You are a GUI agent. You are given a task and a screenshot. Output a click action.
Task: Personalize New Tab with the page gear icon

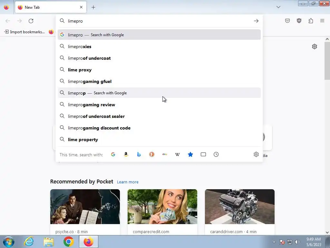315,46
